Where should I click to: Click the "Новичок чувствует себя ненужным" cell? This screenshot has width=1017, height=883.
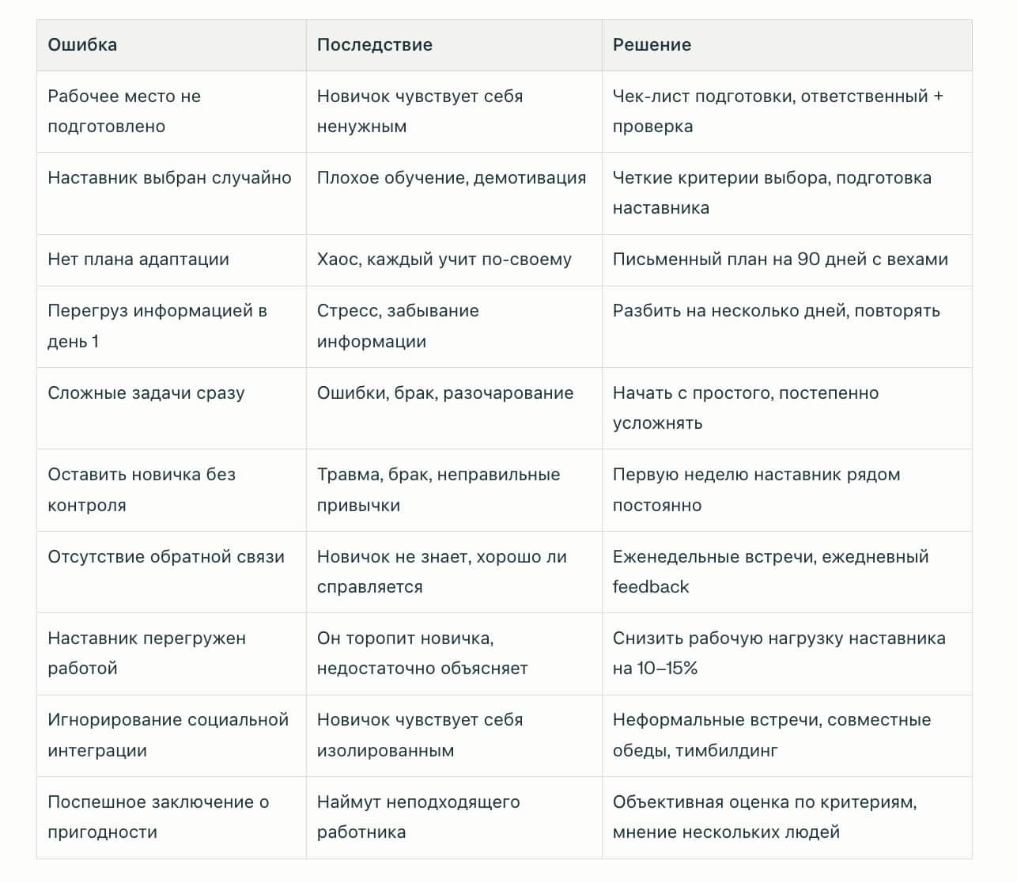point(420,112)
